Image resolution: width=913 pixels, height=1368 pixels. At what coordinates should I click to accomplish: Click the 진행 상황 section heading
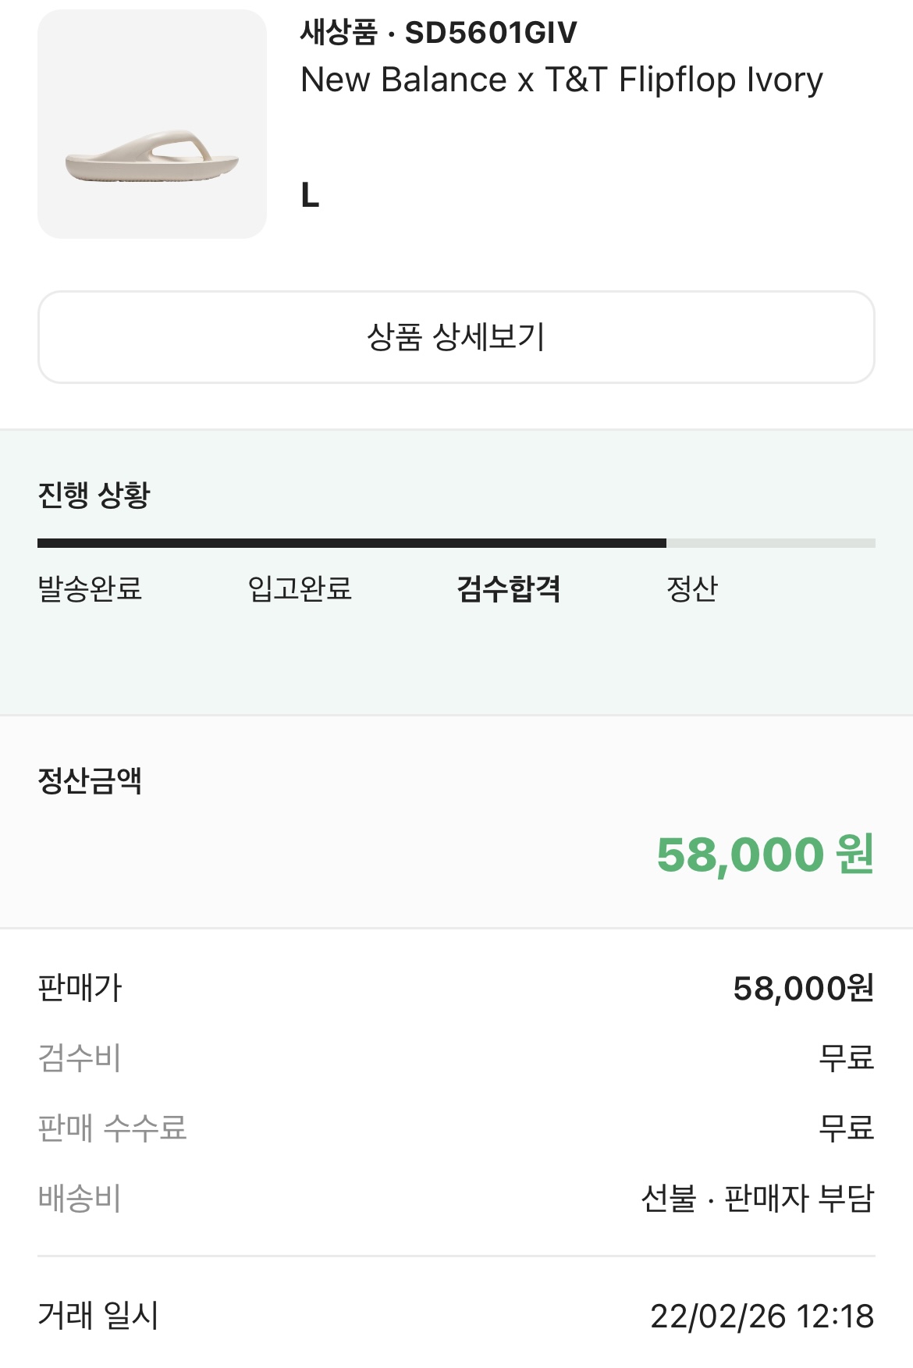pyautogui.click(x=94, y=495)
